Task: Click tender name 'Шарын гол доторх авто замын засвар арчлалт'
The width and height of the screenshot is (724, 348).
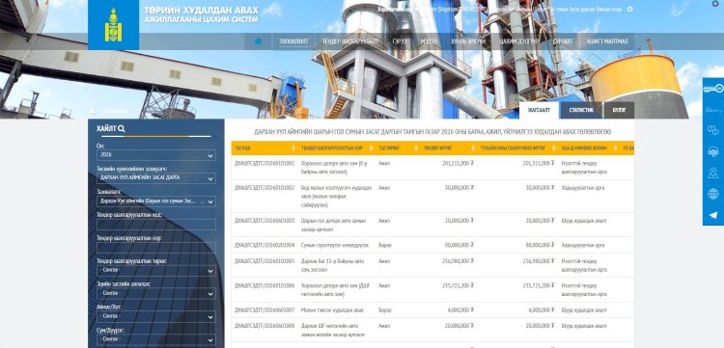Action: pos(333,225)
